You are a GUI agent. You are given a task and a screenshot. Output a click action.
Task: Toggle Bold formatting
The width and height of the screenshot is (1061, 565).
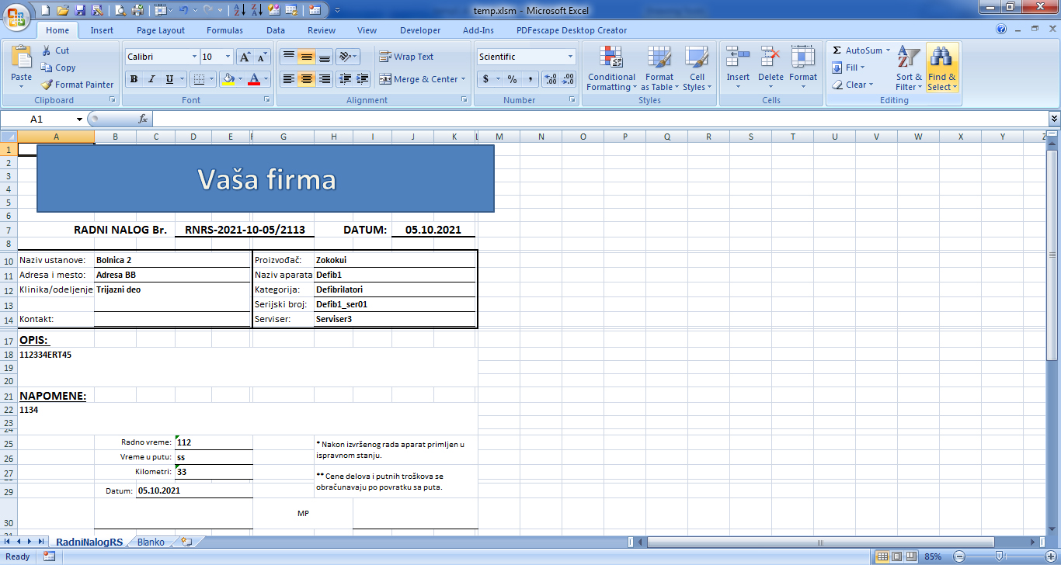pyautogui.click(x=134, y=79)
